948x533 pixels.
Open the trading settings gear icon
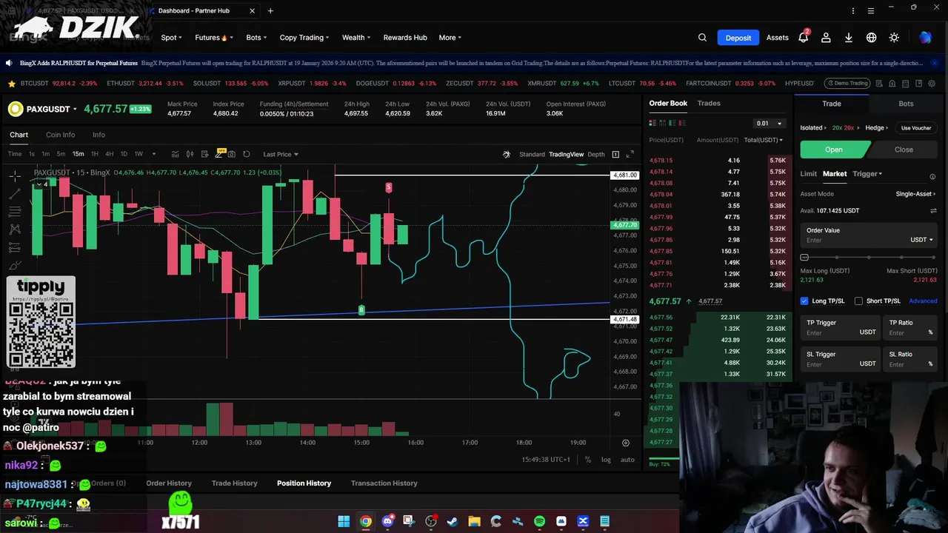(x=932, y=84)
